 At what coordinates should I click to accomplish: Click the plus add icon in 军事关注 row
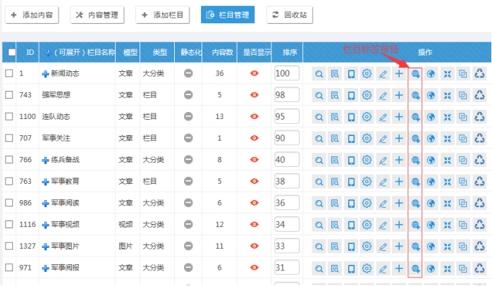coord(399,139)
